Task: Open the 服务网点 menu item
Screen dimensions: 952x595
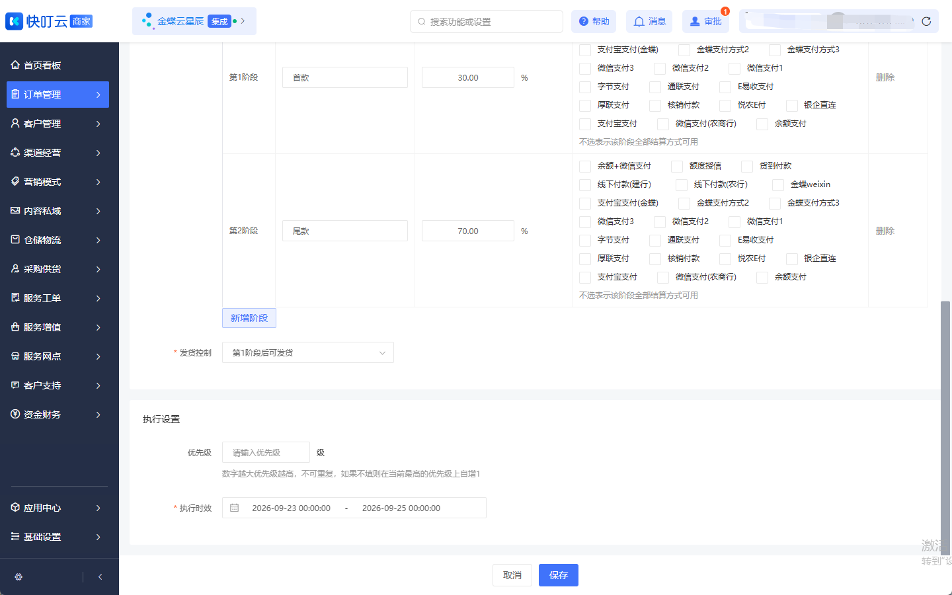Action: 58,356
